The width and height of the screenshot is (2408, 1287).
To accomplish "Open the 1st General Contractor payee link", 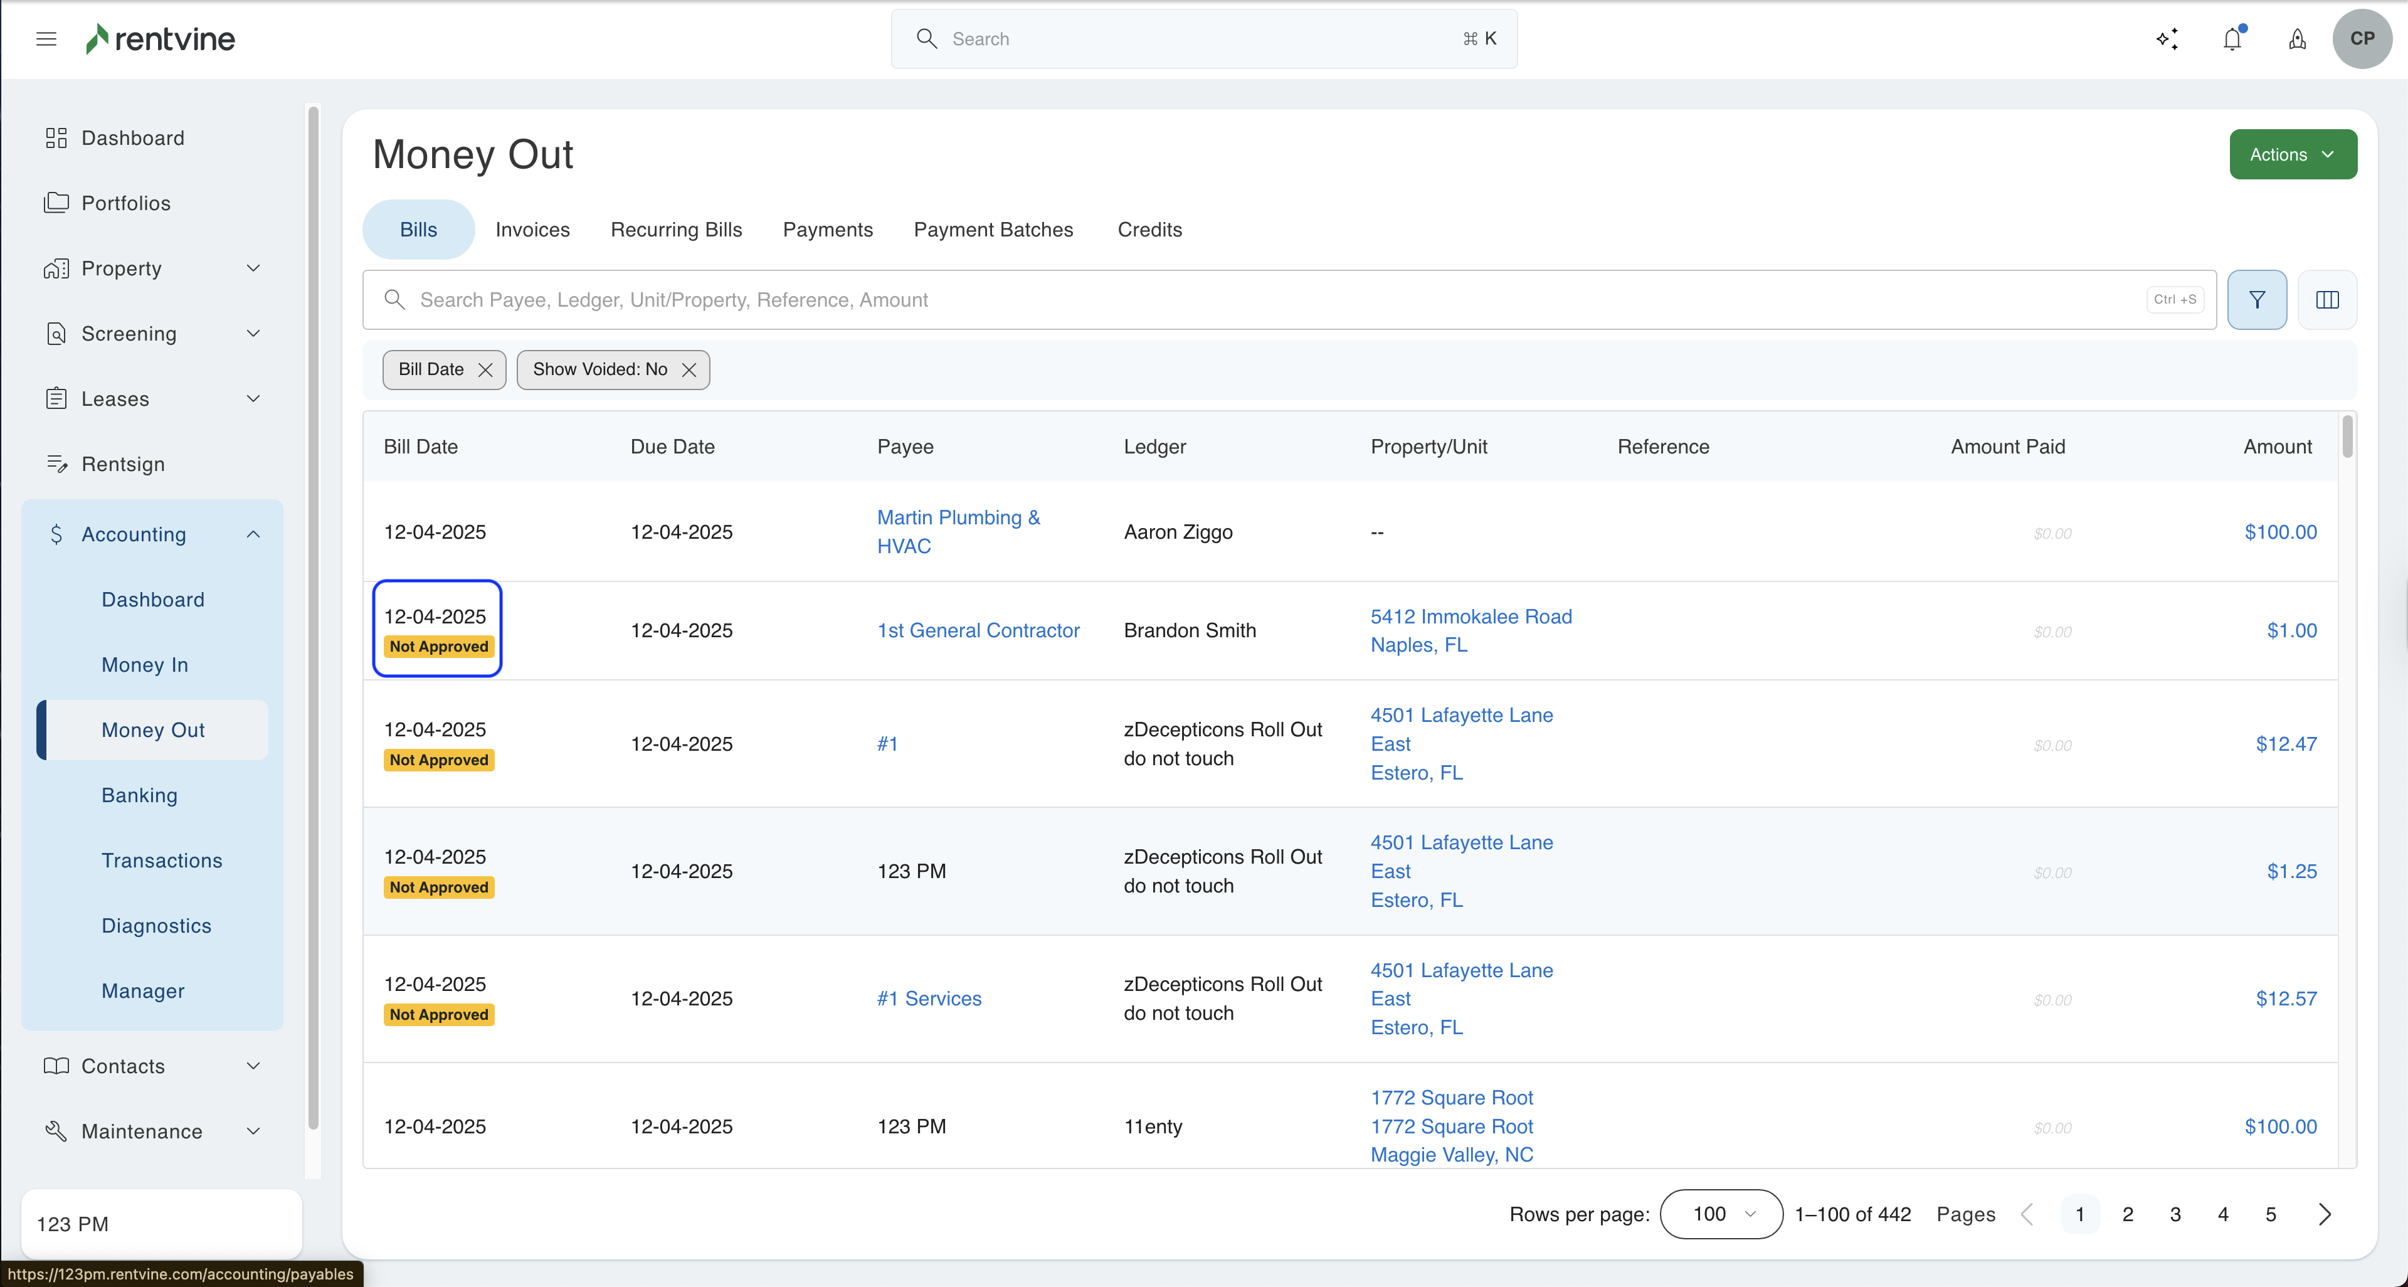I will (978, 631).
